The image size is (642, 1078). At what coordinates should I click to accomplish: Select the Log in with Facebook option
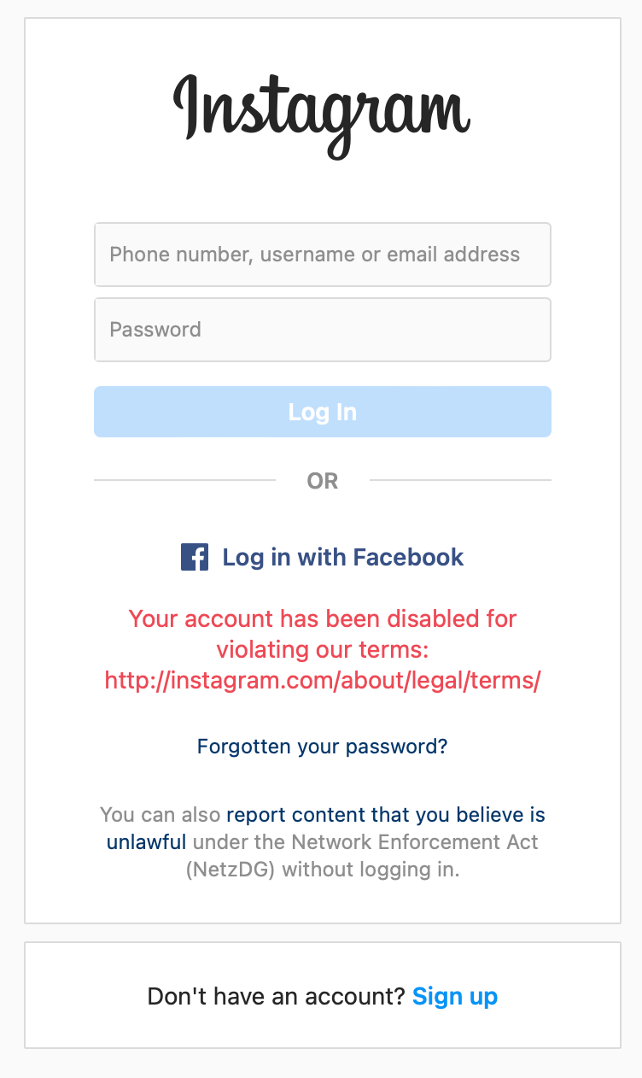point(342,557)
